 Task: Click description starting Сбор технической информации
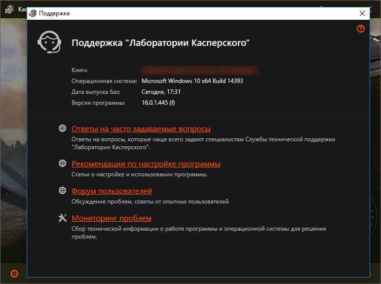199,233
